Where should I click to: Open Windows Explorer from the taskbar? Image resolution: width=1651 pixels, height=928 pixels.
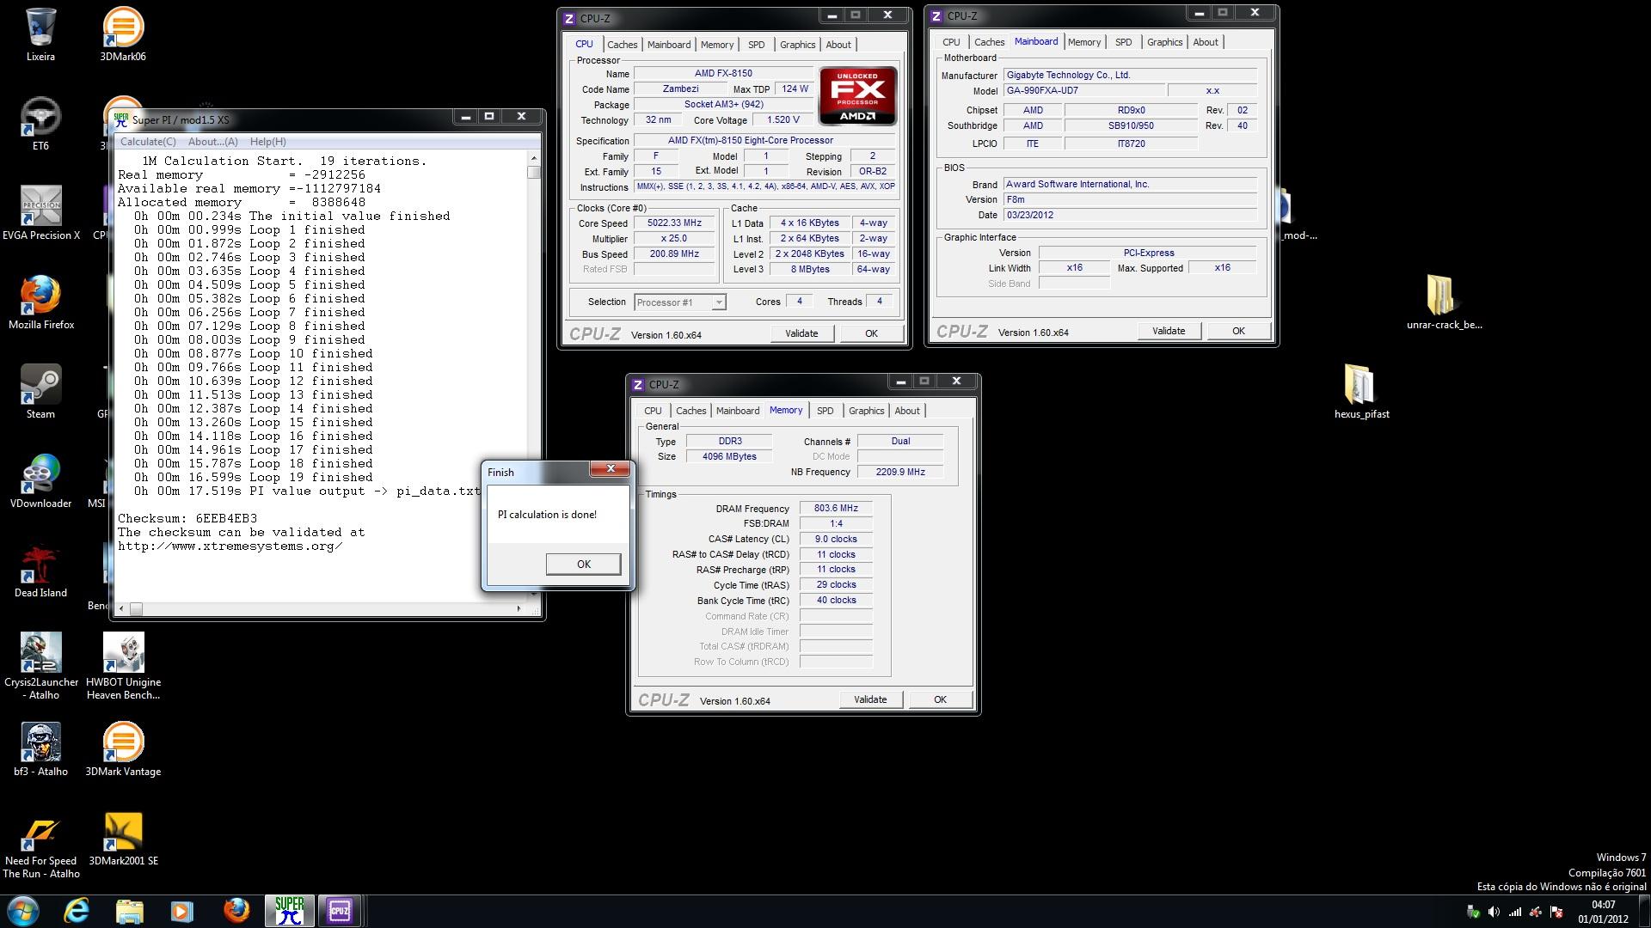coord(129,911)
